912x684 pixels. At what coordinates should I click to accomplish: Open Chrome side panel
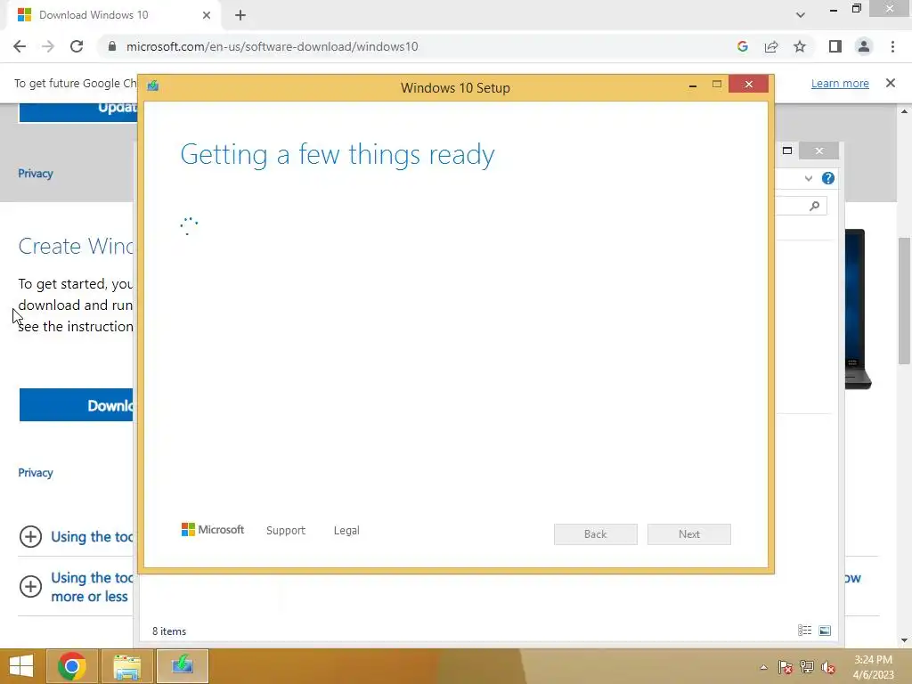click(835, 46)
